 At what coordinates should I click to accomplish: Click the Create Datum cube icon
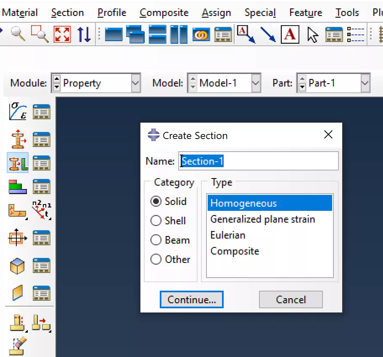click(18, 266)
